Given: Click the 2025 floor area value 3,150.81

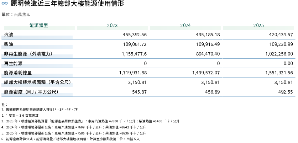Looking at the screenshot, I should click(x=283, y=83).
